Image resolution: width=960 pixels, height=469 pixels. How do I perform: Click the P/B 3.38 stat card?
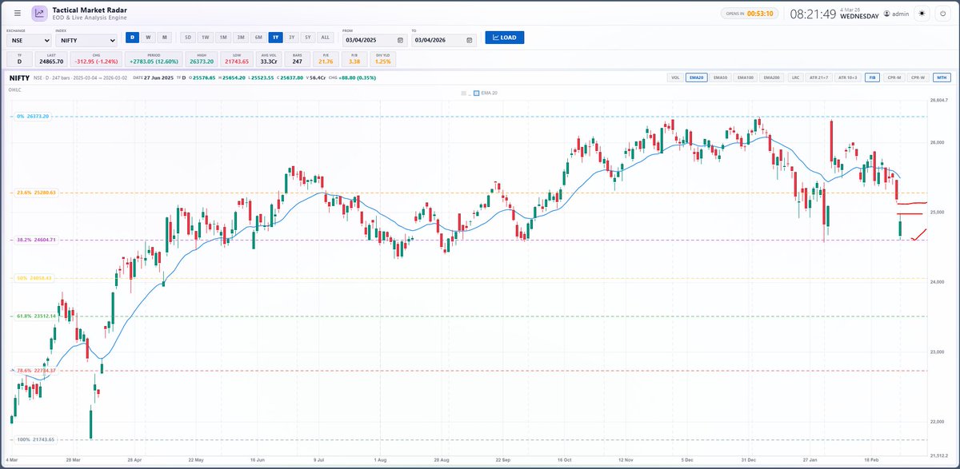[x=354, y=58]
